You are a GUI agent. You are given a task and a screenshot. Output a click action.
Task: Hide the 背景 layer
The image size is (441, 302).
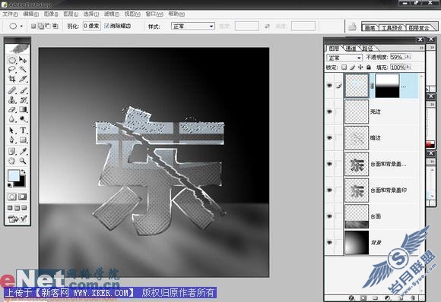tap(329, 243)
